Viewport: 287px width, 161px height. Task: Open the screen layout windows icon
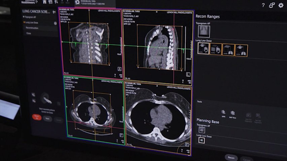pos(272,5)
